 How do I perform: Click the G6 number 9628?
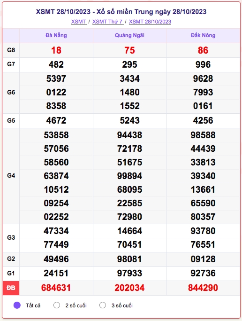[203, 79]
